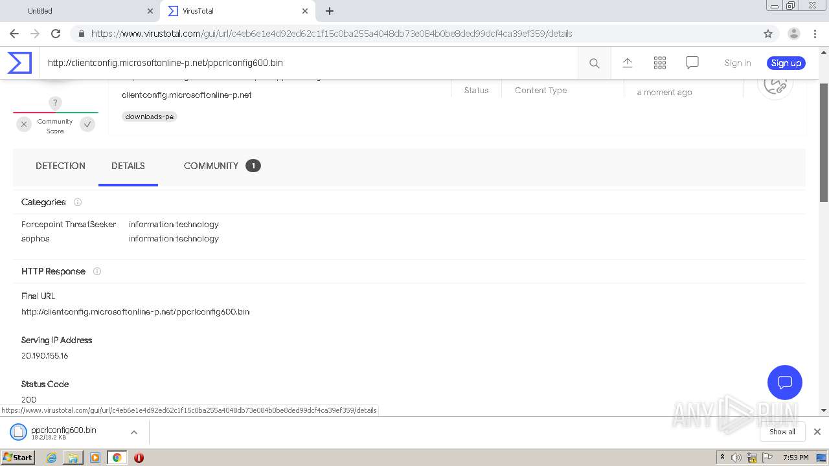Open the COMMUNITY tab

[x=221, y=166]
